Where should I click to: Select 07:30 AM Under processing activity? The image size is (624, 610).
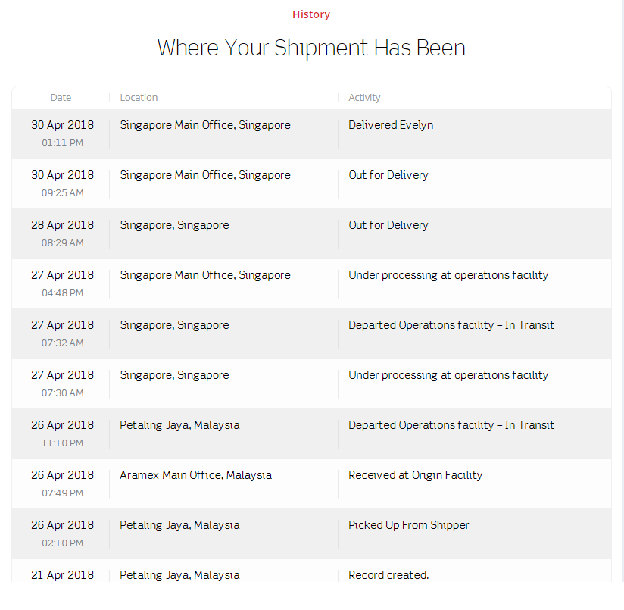[448, 375]
